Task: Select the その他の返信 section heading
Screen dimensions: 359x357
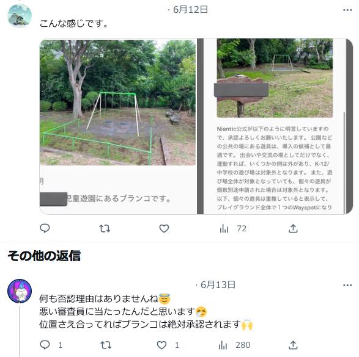Action: 44,256
